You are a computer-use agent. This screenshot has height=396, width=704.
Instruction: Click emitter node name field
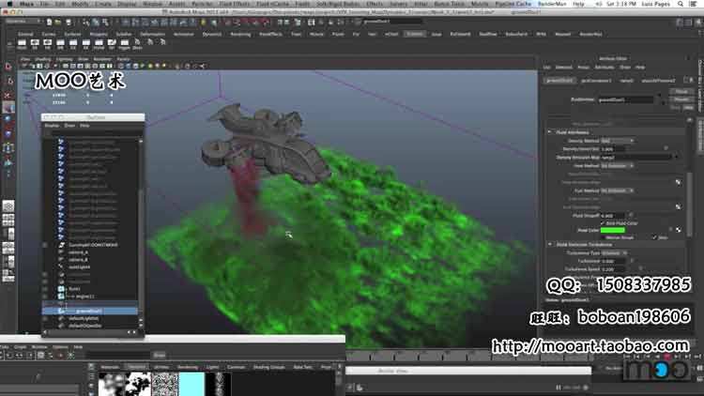(625, 99)
